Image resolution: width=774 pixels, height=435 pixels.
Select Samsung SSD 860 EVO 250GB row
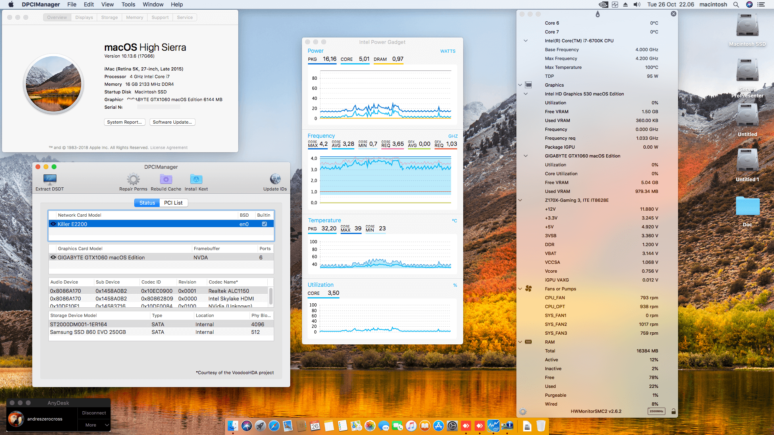tap(161, 332)
